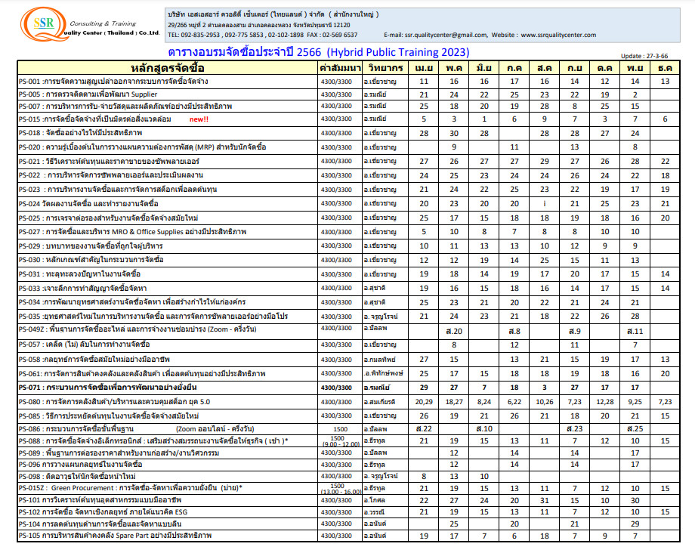The image size is (695, 553).
Task: Click the '(9.00 - 12.00)' time in PS-088 row
Action: [x=341, y=444]
